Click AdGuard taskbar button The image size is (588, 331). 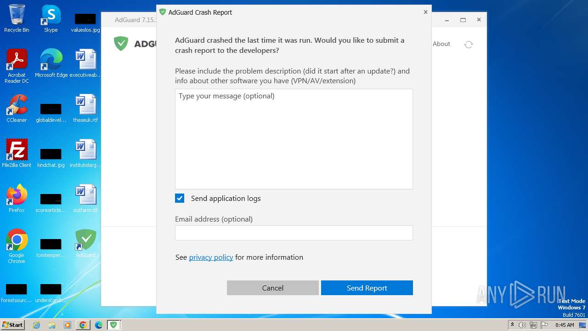114,325
